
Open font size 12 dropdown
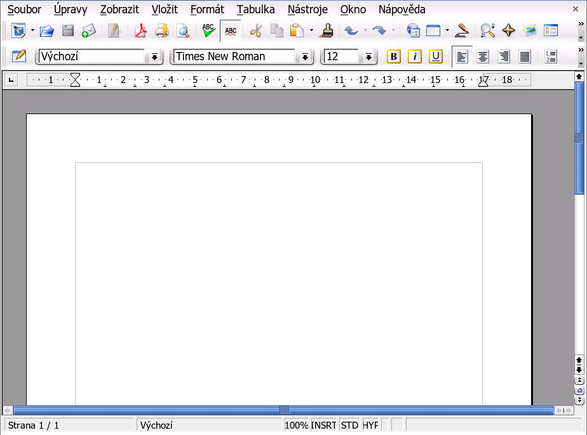[x=368, y=57]
